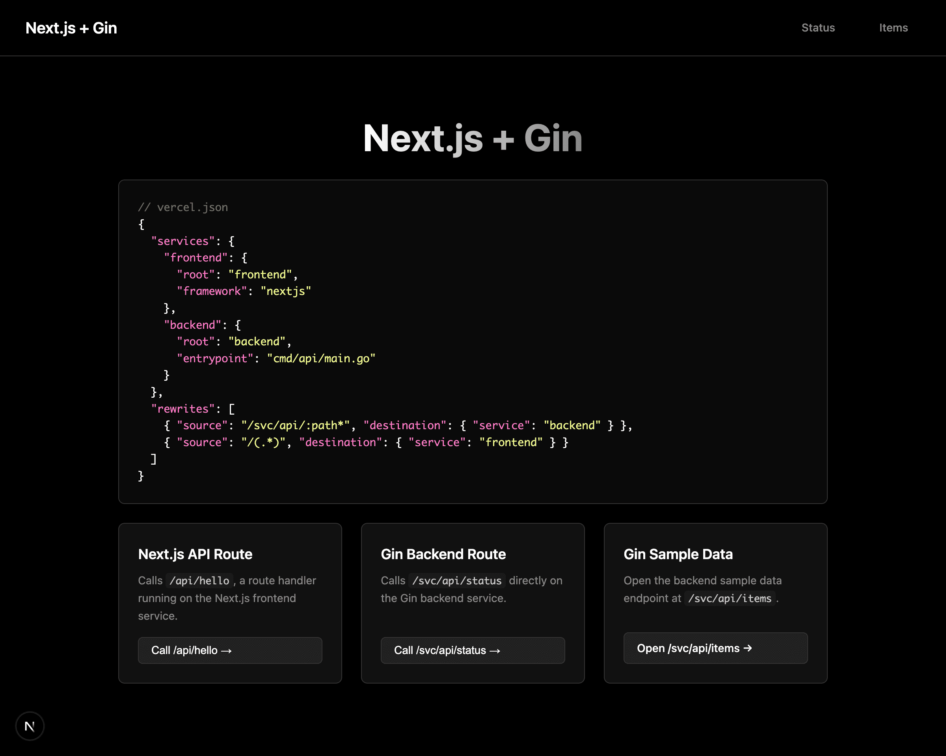Image resolution: width=946 pixels, height=756 pixels.
Task: Click the "entrypoint" code line
Action: point(276,358)
